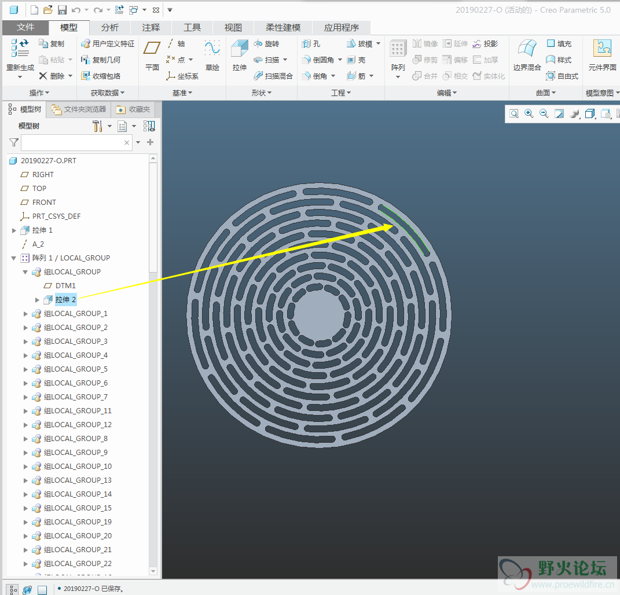The width and height of the screenshot is (620, 595).
Task: Switch to Favorites (收藏夹) tab
Action: [x=133, y=109]
